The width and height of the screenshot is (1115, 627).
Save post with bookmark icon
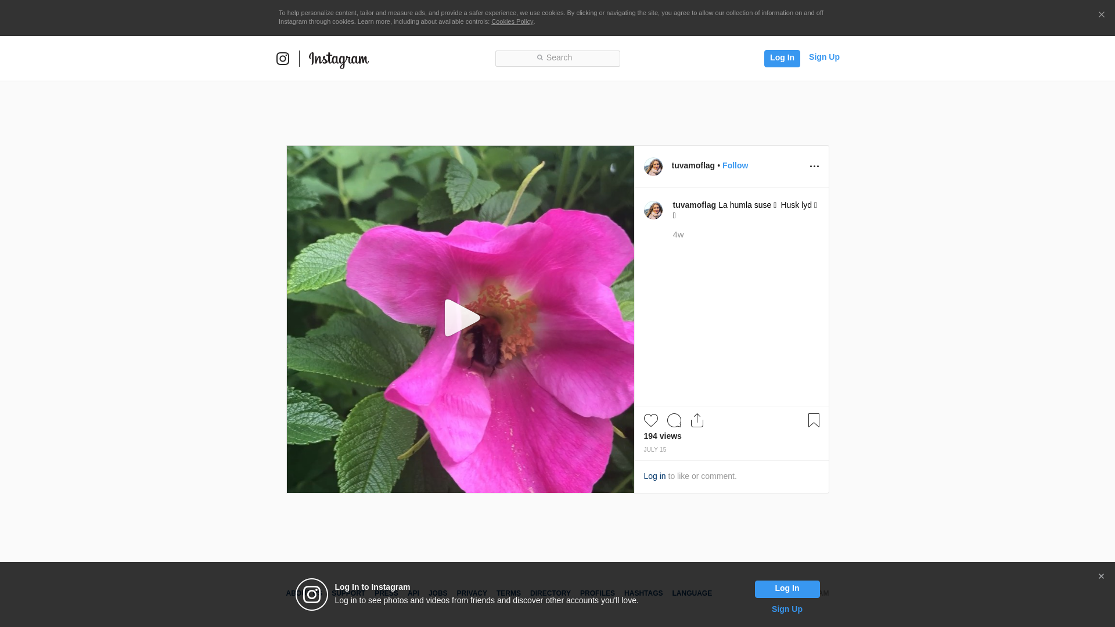coord(814,420)
